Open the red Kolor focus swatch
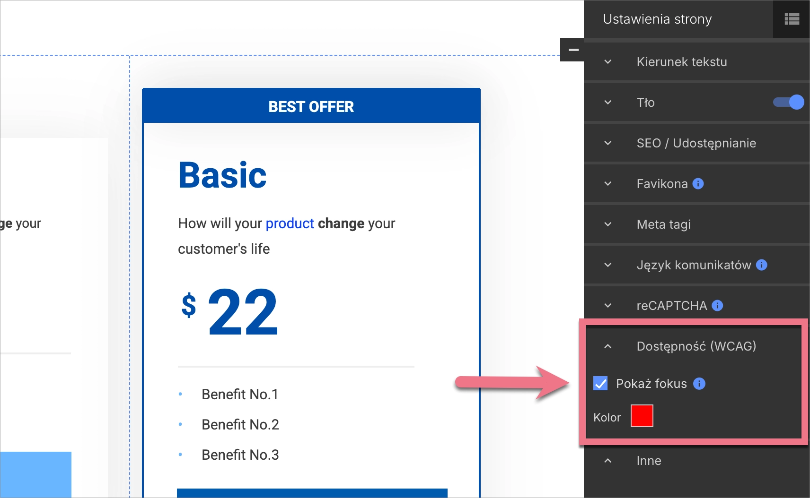810x498 pixels. tap(642, 416)
